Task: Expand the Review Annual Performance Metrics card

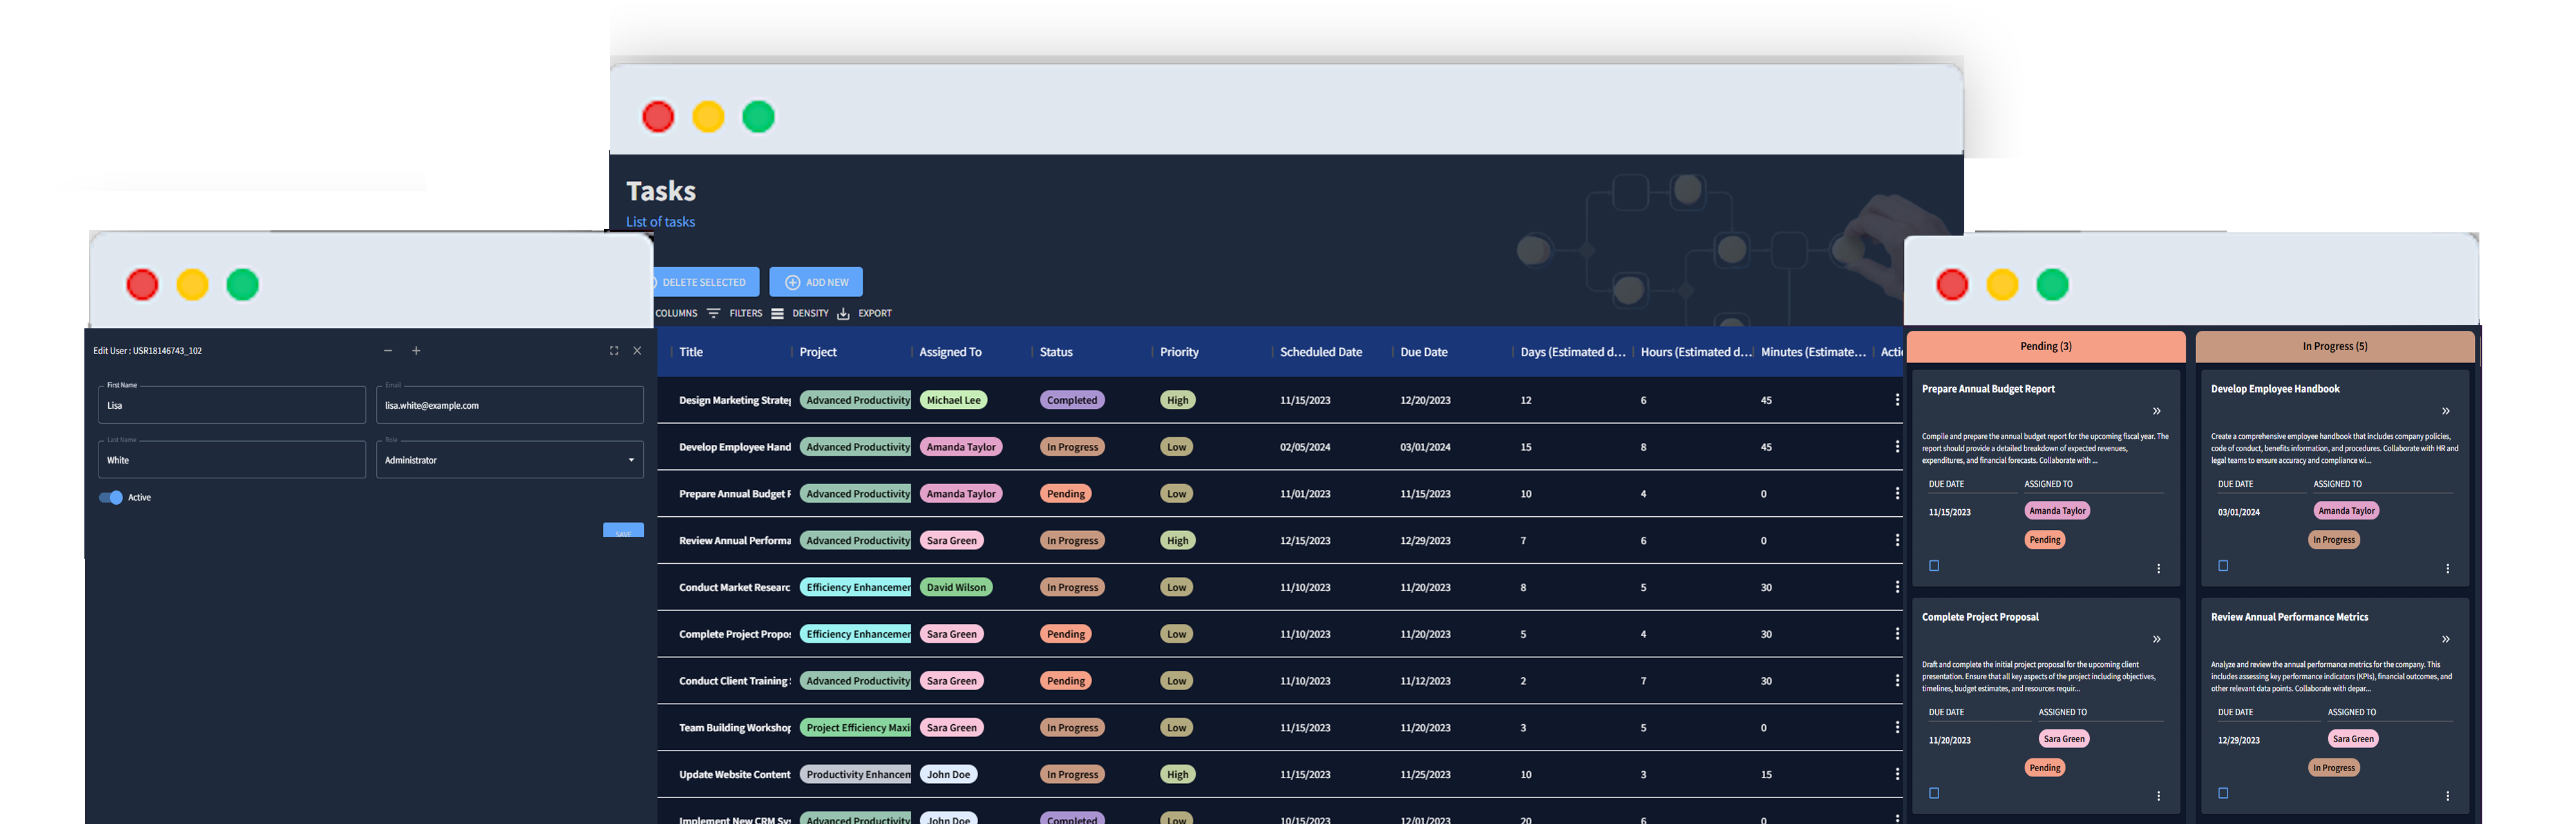Action: (2446, 639)
